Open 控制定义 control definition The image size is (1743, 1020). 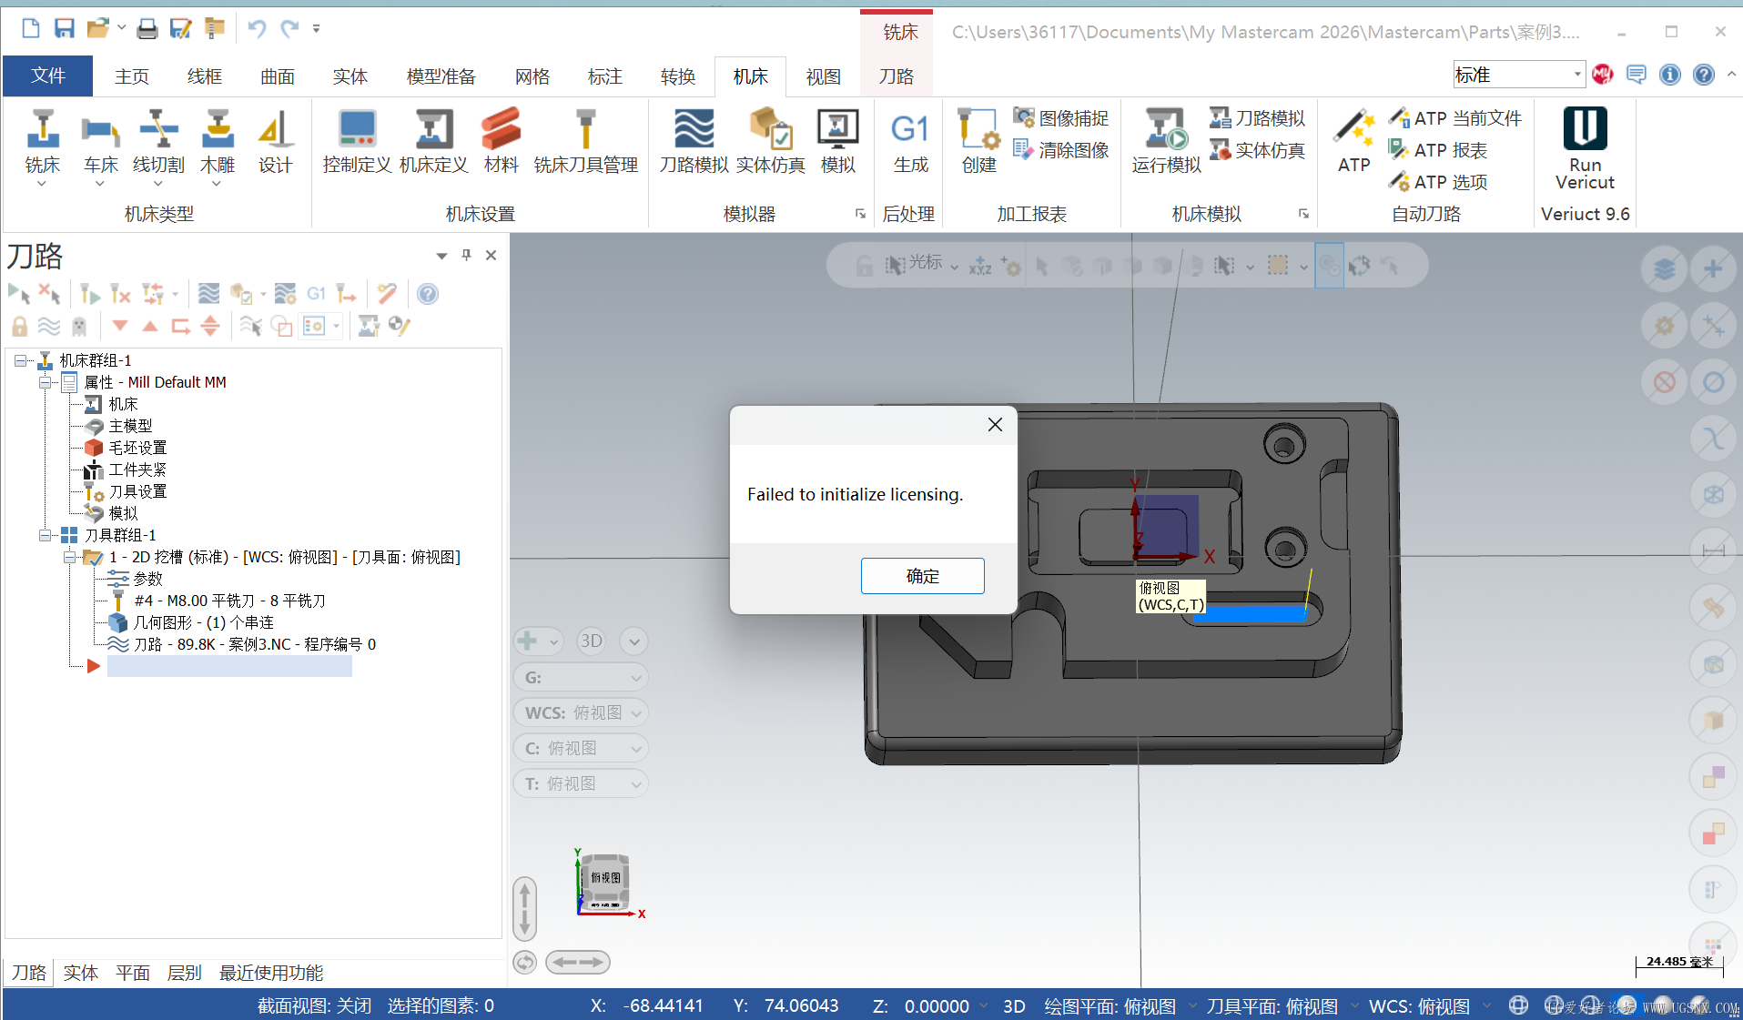coord(355,141)
